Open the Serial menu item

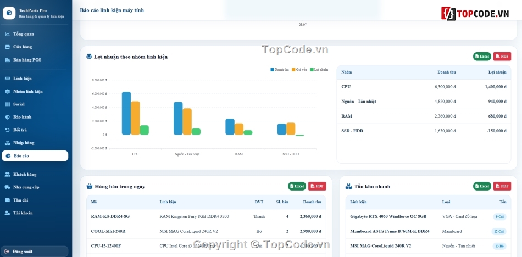click(x=35, y=104)
